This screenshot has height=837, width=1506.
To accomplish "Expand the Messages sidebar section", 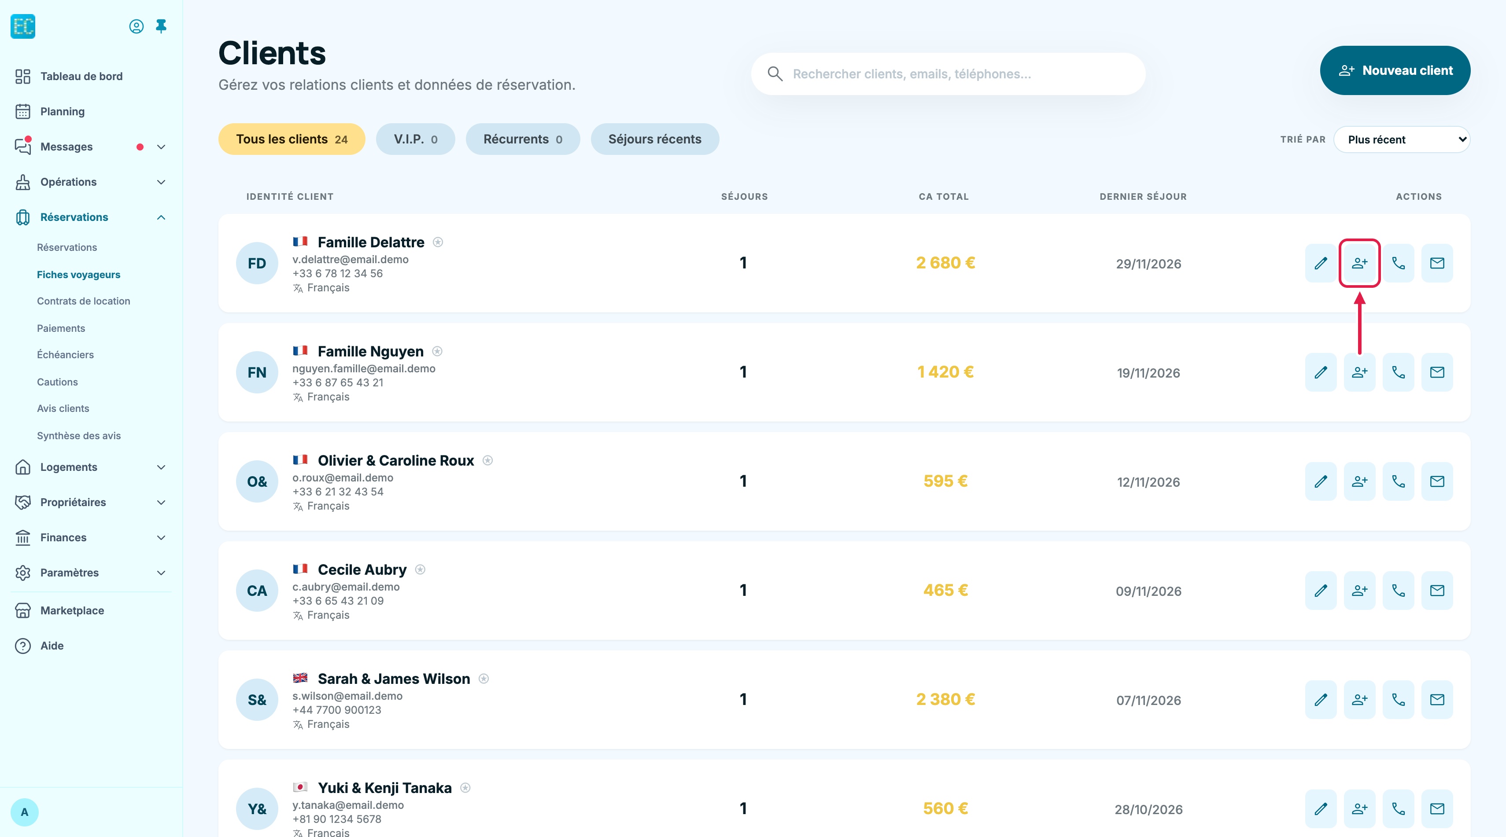I will coord(161,147).
